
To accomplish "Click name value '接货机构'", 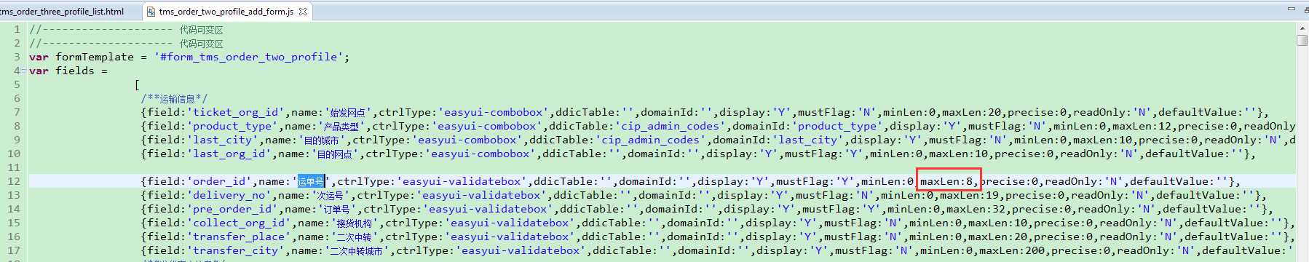I will tap(355, 223).
